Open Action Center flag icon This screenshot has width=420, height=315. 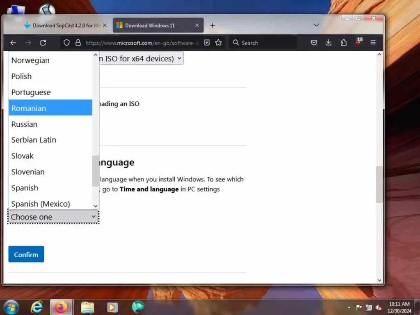[x=359, y=307]
